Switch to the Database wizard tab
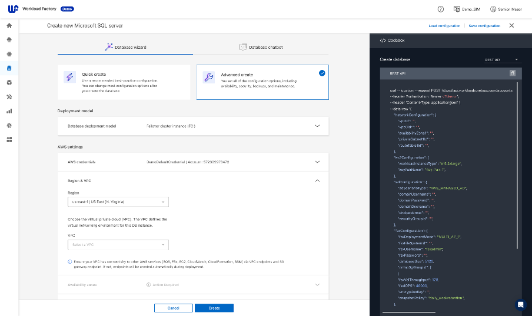The image size is (532, 316). pyautogui.click(x=125, y=47)
